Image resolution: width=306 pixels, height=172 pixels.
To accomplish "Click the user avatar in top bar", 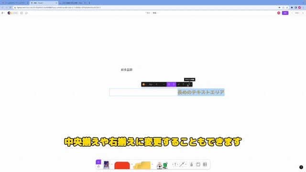I will 279,13.
